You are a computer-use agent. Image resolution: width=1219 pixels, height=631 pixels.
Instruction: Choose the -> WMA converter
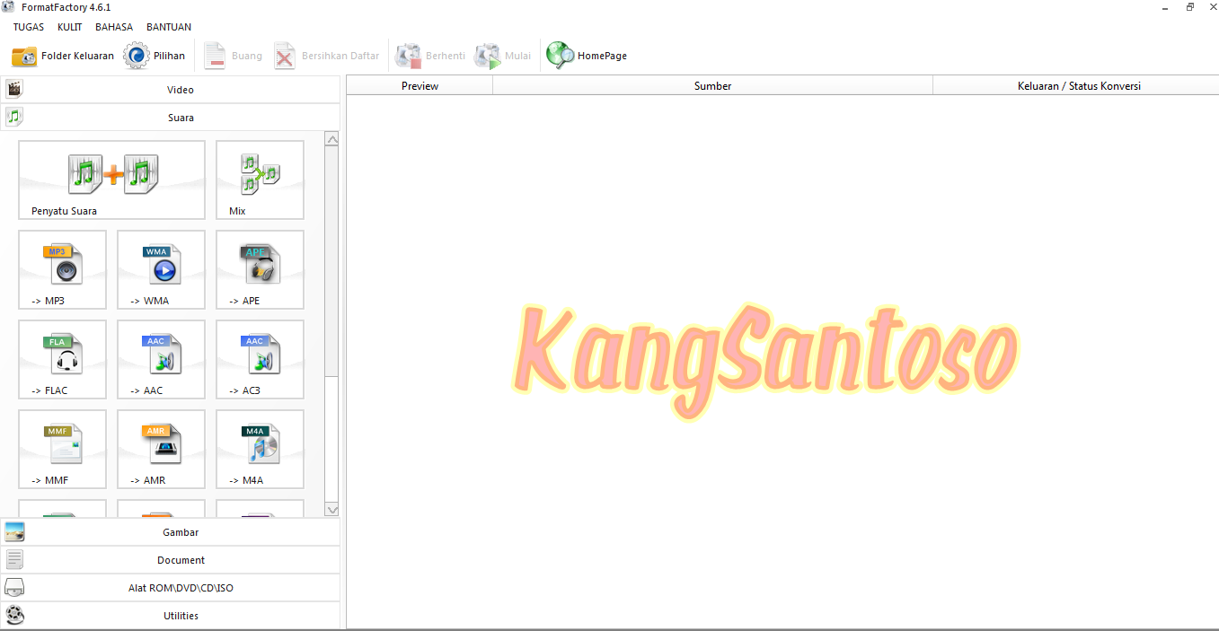point(161,269)
